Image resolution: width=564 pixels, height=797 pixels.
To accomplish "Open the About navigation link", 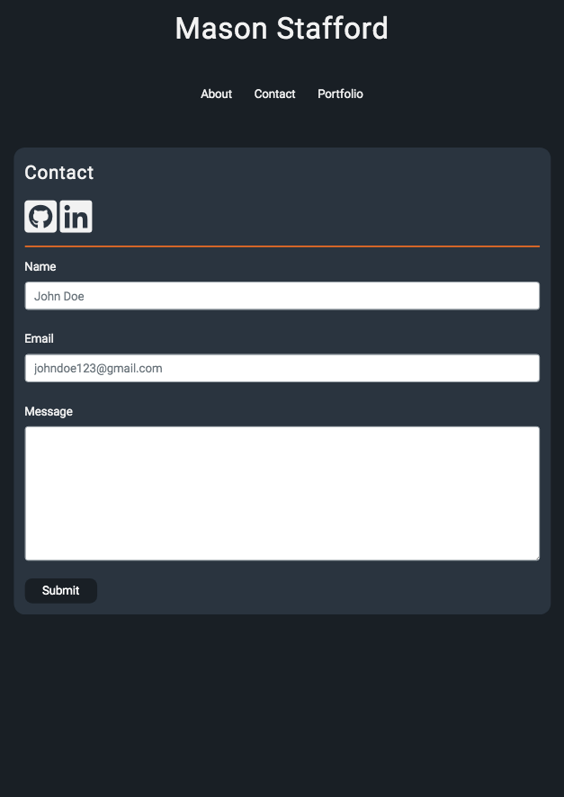I will [216, 94].
